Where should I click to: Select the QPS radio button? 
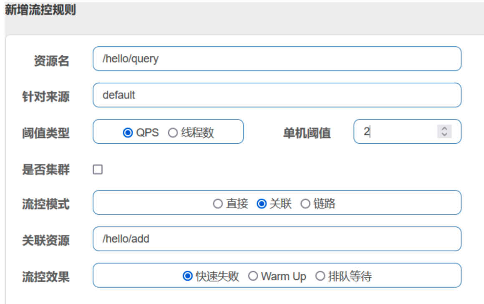tap(128, 133)
